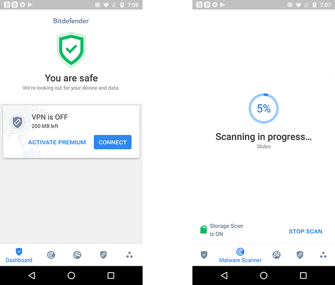The width and height of the screenshot is (335, 285).
Task: Click ACTIVATE PREMIUM link
Action: (57, 142)
